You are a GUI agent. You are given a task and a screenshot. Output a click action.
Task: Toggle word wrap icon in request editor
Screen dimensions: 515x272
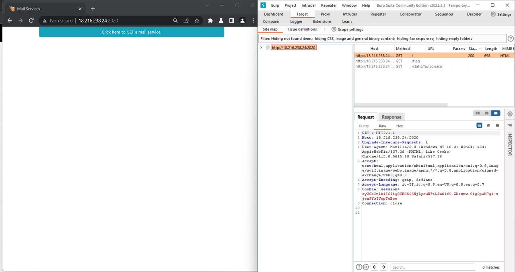pos(479,125)
